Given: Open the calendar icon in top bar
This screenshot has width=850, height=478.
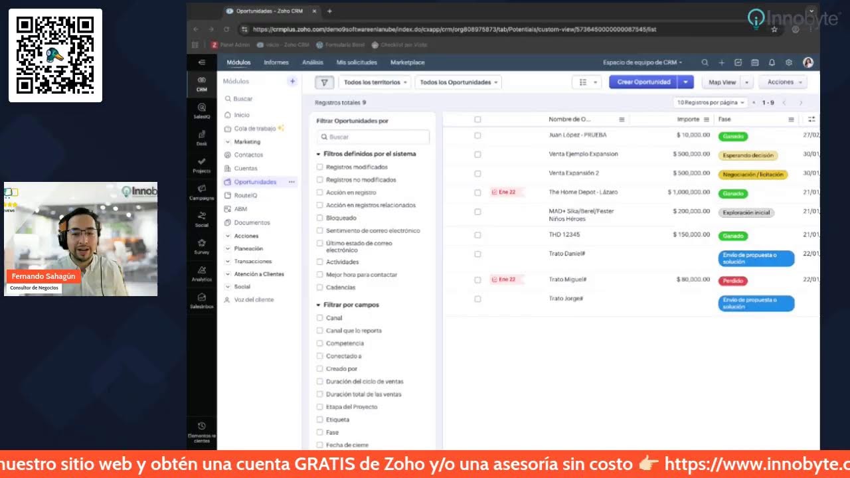Looking at the screenshot, I should (x=755, y=62).
